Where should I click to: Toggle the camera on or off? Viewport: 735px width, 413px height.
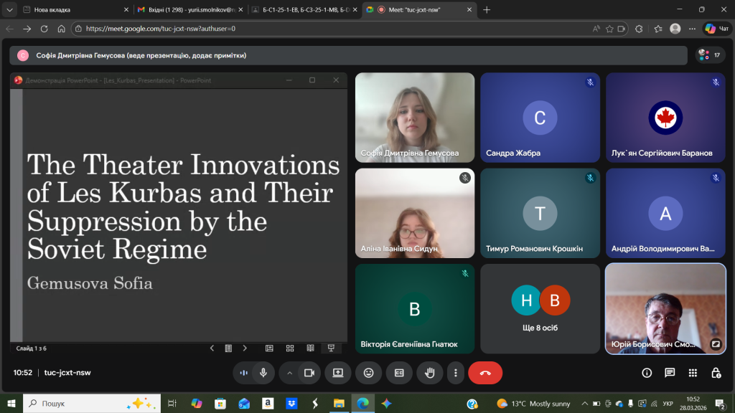(309, 373)
